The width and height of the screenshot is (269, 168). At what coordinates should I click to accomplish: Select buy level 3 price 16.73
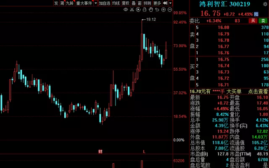(x=224, y=72)
